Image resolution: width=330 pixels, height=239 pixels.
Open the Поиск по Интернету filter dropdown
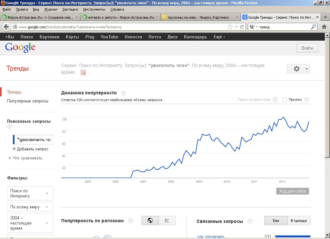pos(30,193)
